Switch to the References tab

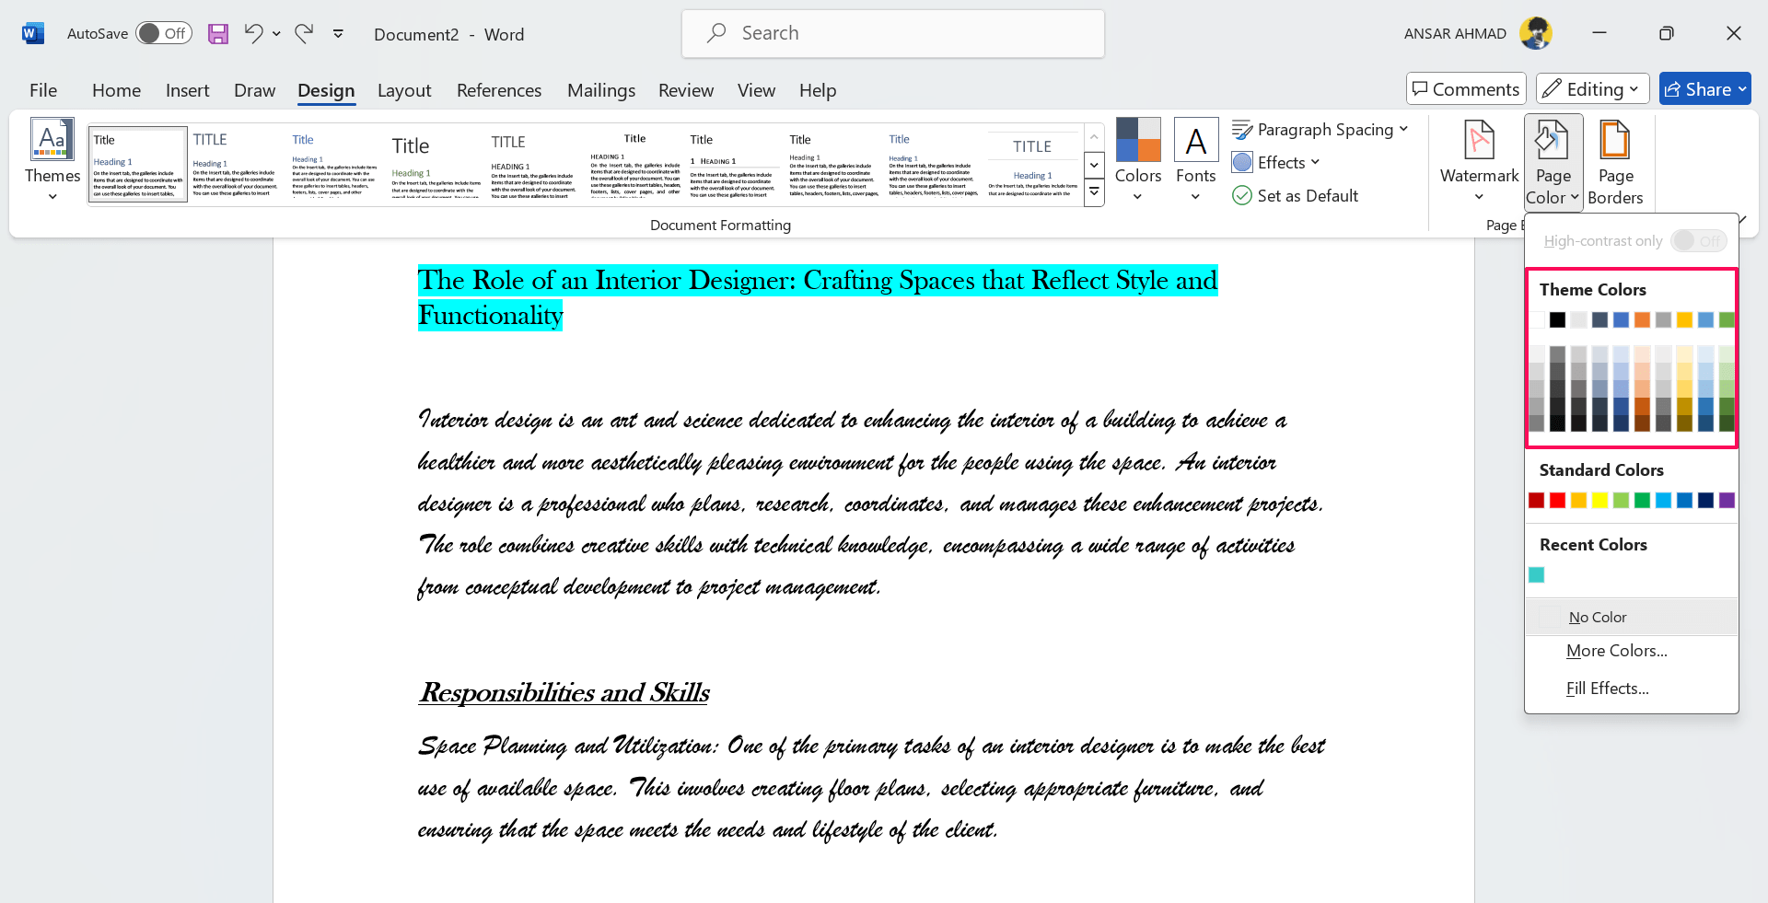pyautogui.click(x=499, y=90)
